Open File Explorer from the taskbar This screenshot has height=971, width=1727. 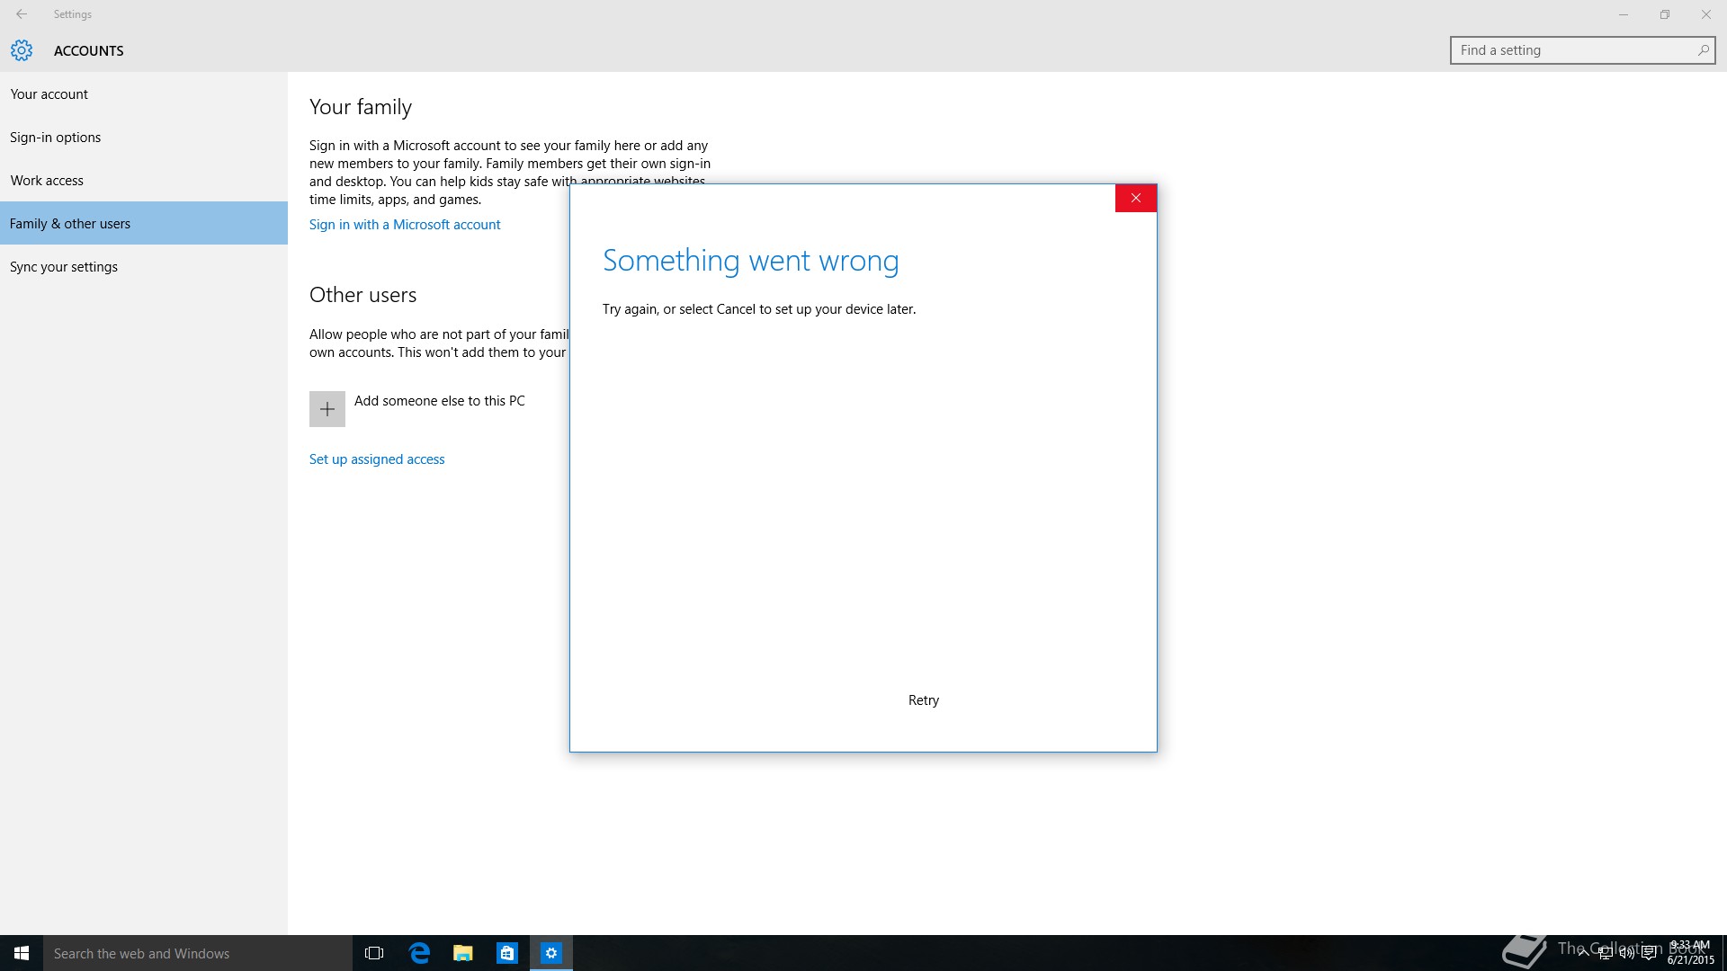pos(463,953)
